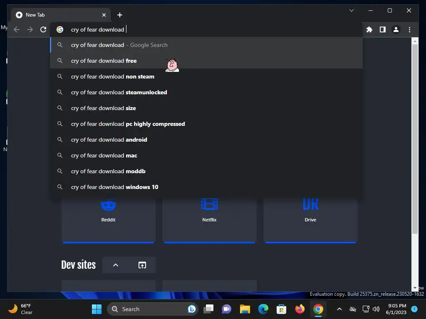Show hidden system tray icons
The height and width of the screenshot is (319, 426).
tap(339, 309)
